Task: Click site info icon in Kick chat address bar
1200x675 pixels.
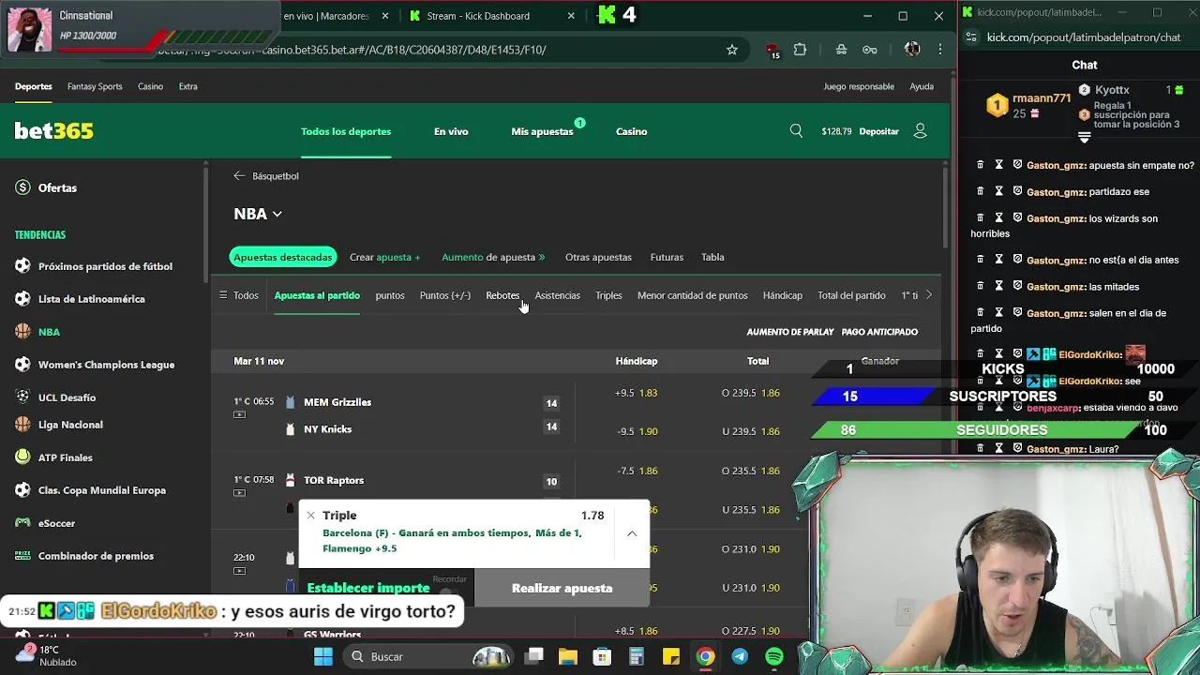Action: [x=971, y=37]
